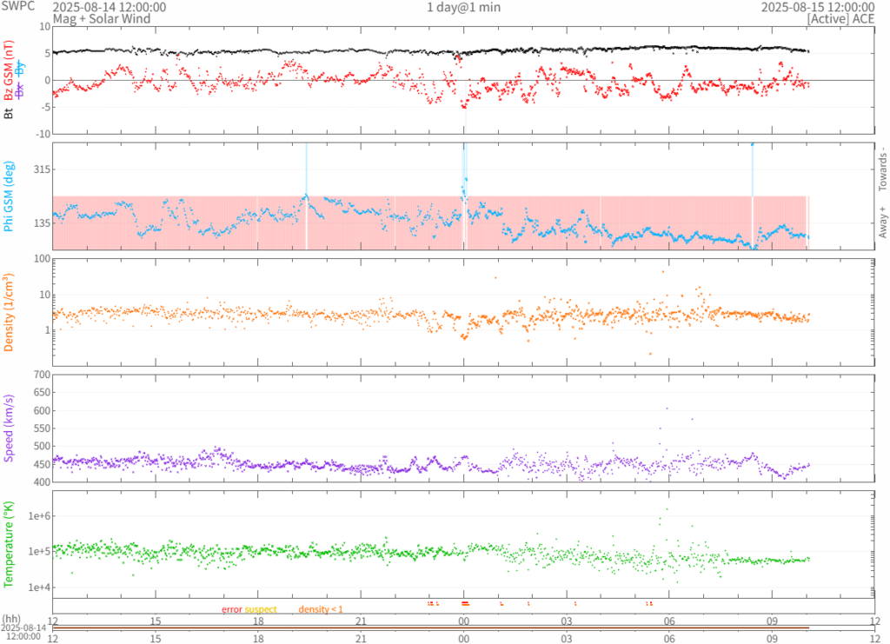
Task: Select the Phi GSM (deg) axis label
Action: point(10,197)
